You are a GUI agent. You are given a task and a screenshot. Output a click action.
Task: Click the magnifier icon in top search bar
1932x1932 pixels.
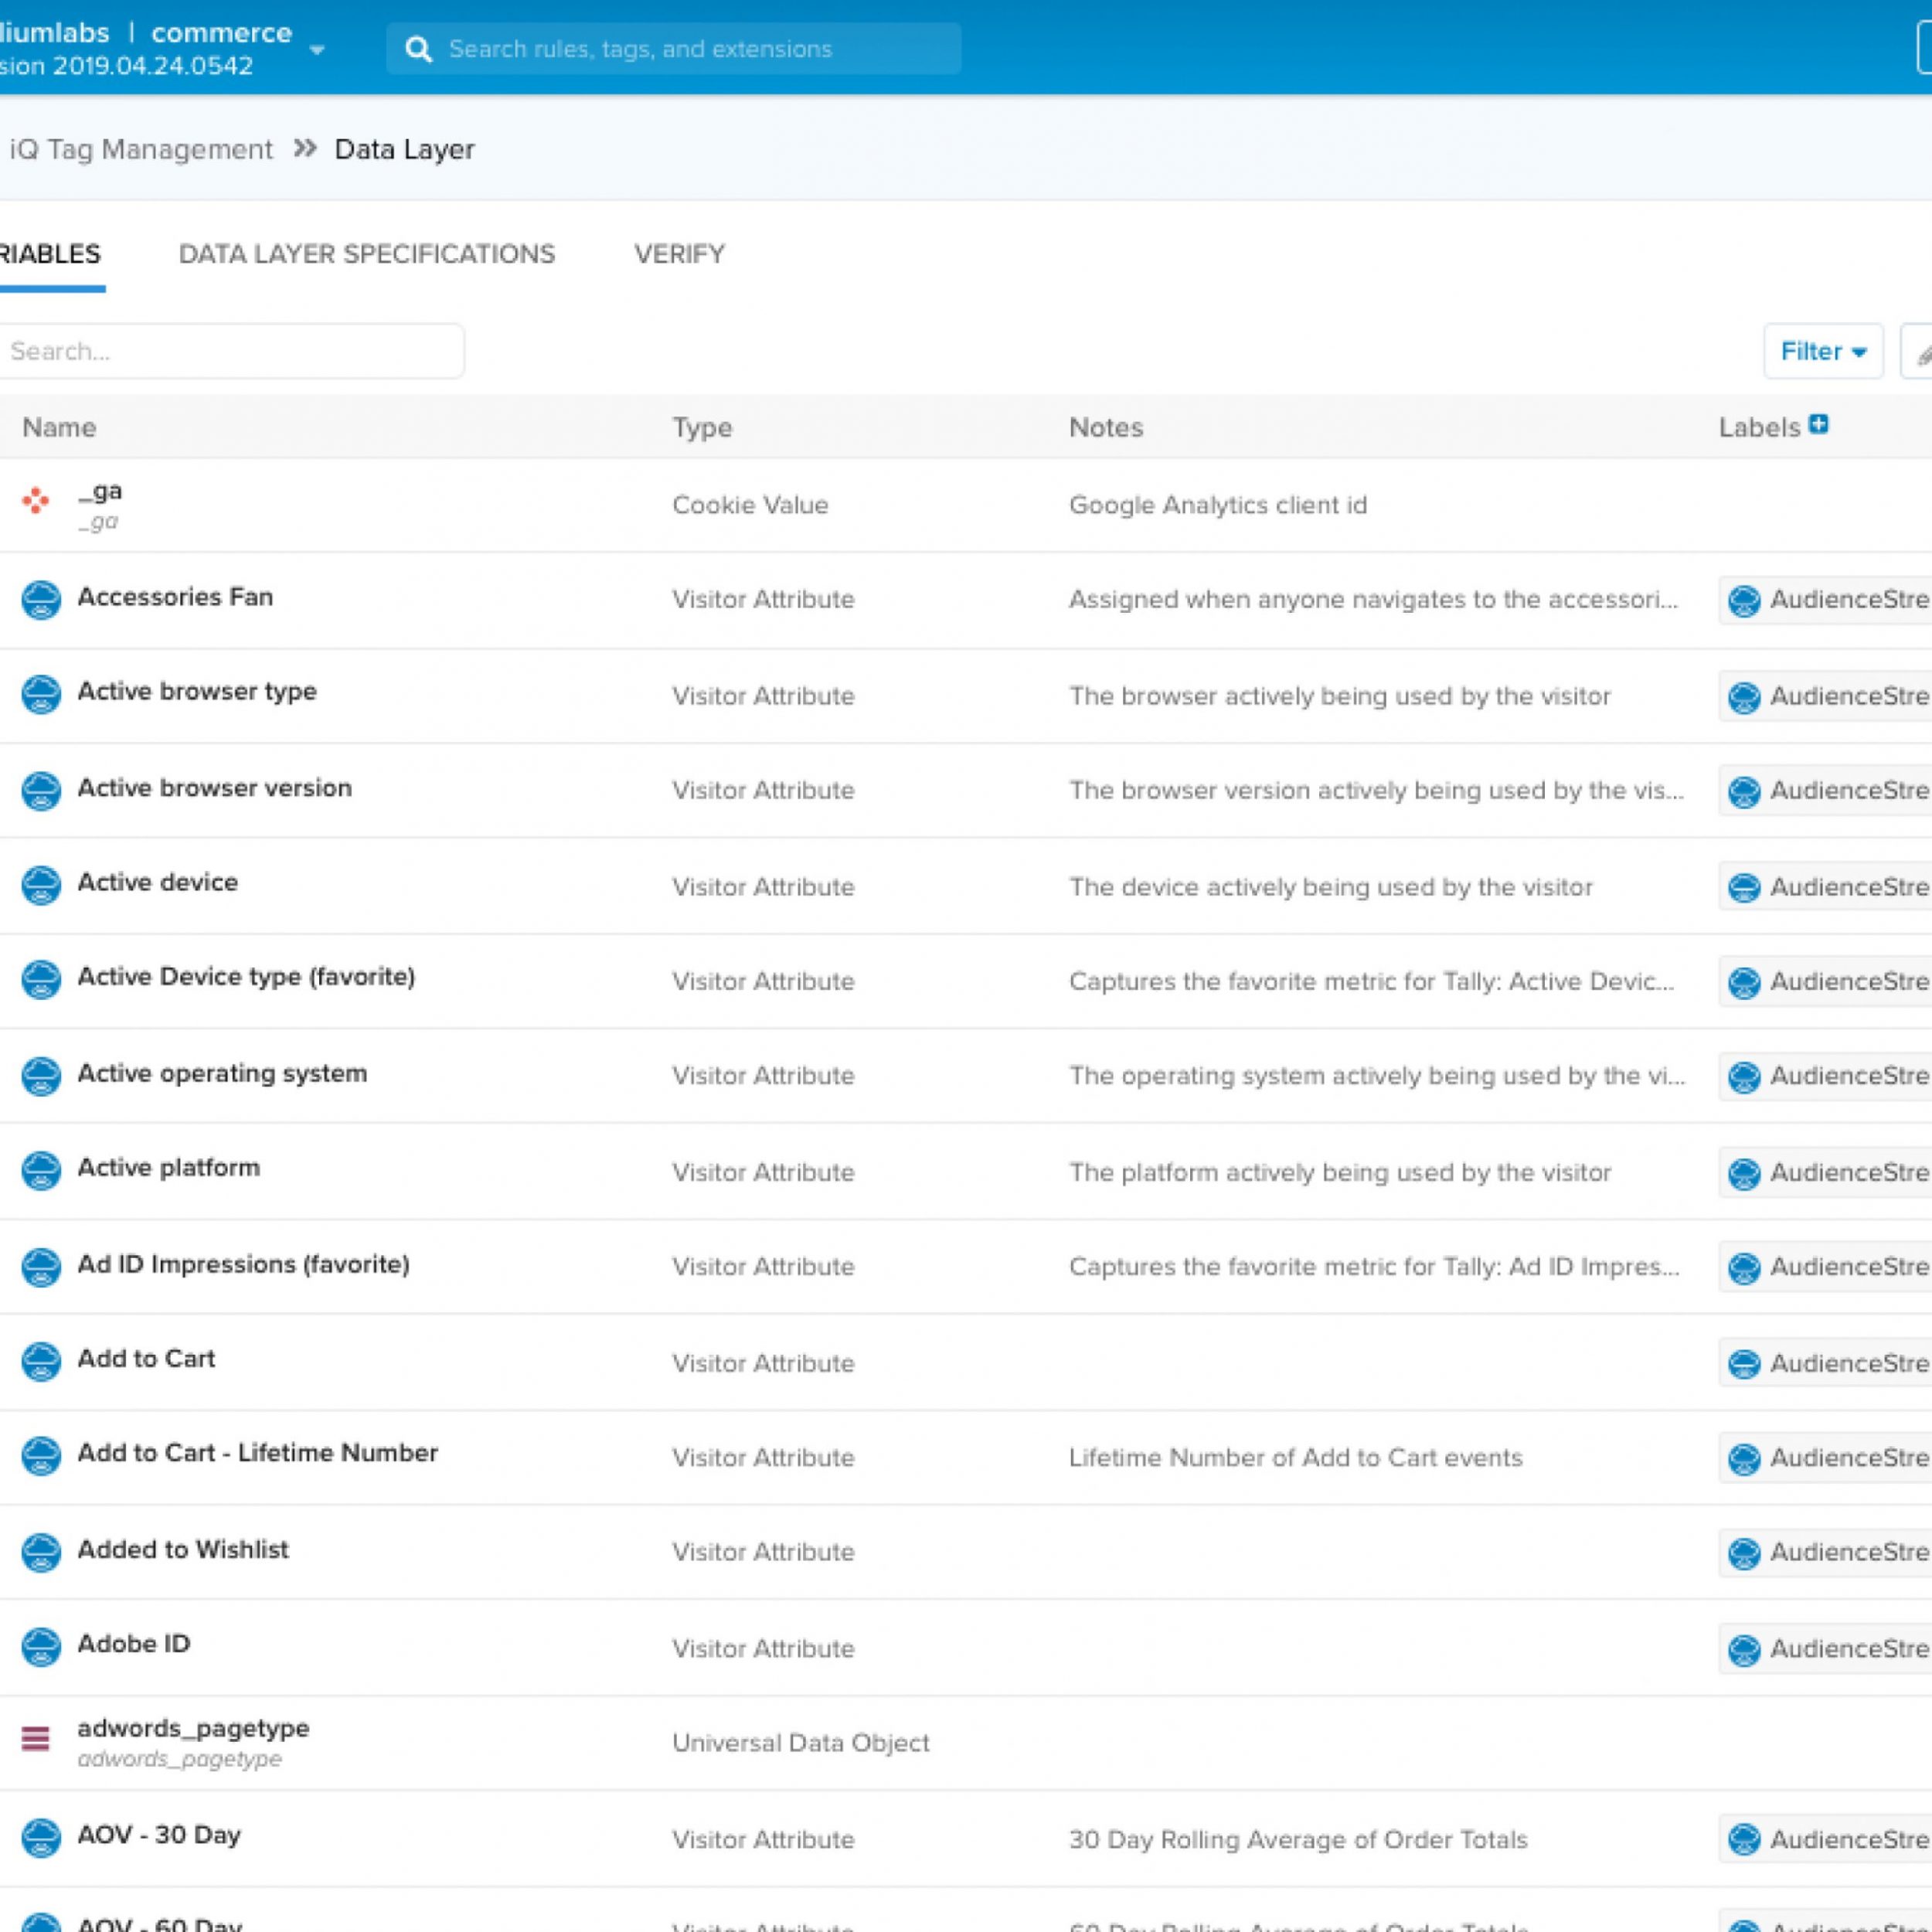pyautogui.click(x=418, y=49)
